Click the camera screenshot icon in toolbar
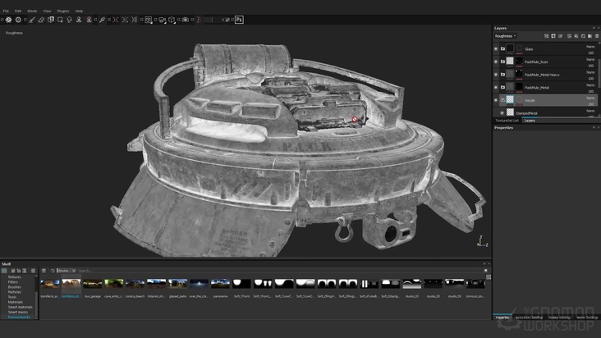Image resolution: width=601 pixels, height=338 pixels. (185, 19)
